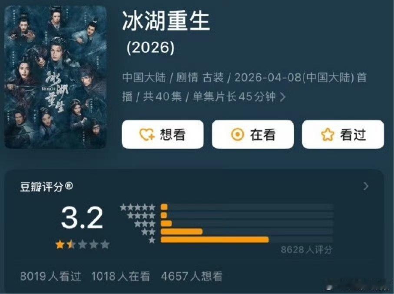Mark the show as 看过
The image size is (394, 294).
pyautogui.click(x=343, y=134)
